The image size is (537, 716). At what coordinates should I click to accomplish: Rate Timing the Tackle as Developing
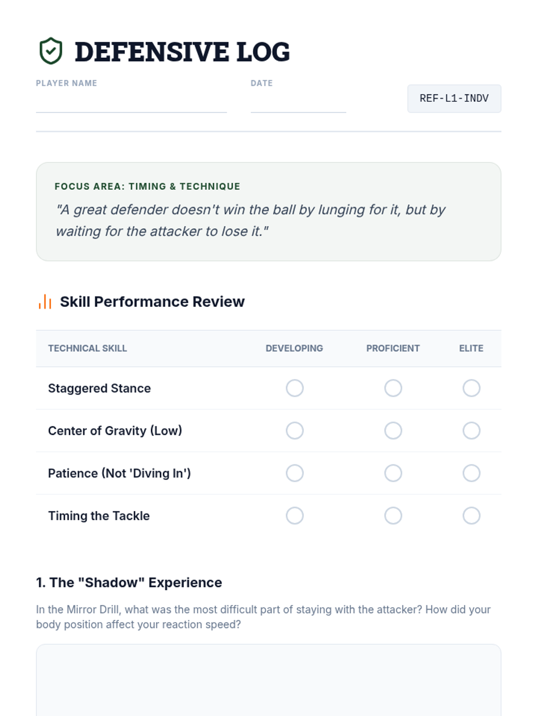click(x=294, y=516)
